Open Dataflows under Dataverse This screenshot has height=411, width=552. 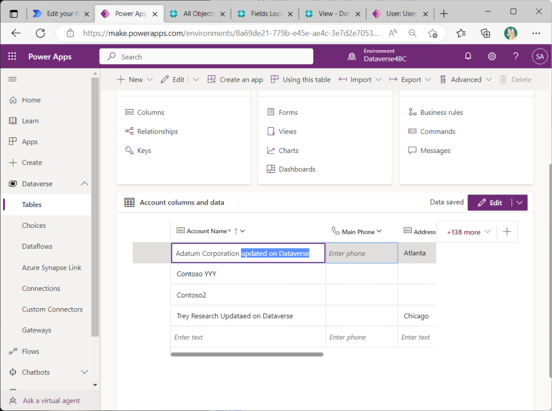pos(37,246)
